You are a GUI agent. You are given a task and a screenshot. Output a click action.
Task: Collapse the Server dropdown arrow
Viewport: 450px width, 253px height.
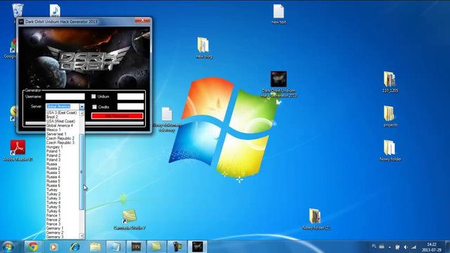click(82, 107)
